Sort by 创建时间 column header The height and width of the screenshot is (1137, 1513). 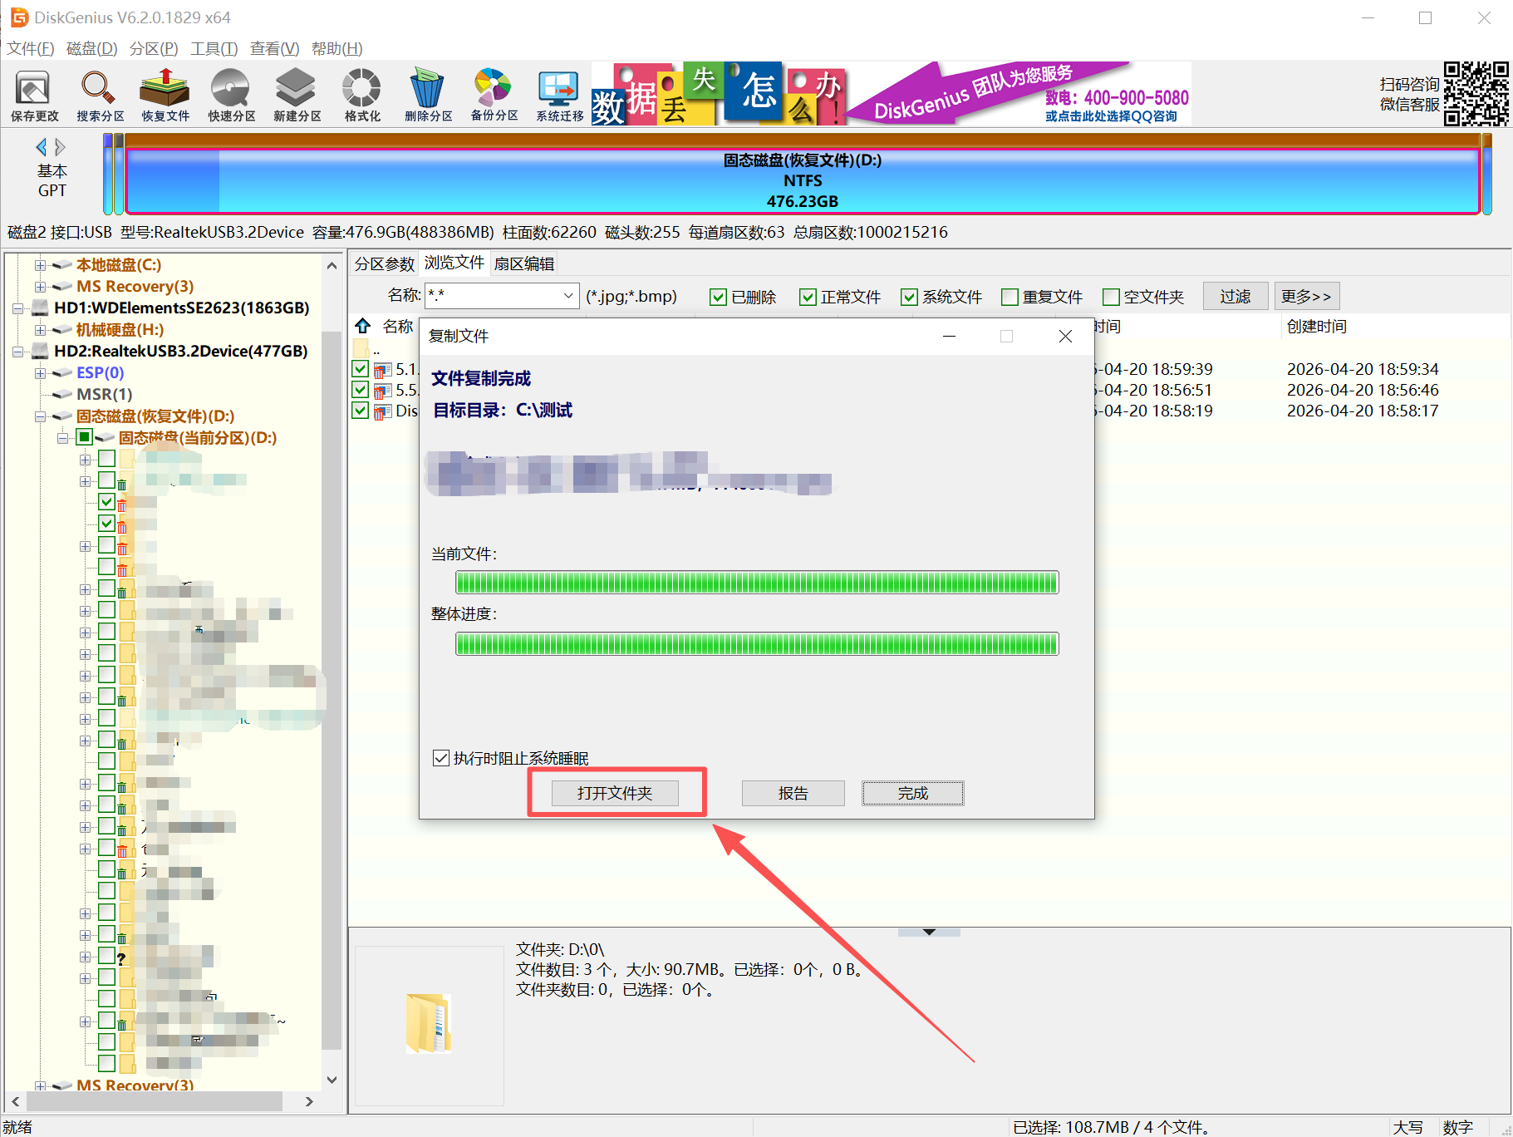pyautogui.click(x=1317, y=326)
